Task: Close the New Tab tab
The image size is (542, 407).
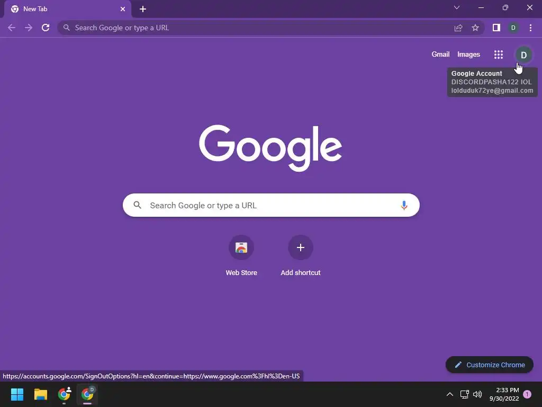Action: 123,9
